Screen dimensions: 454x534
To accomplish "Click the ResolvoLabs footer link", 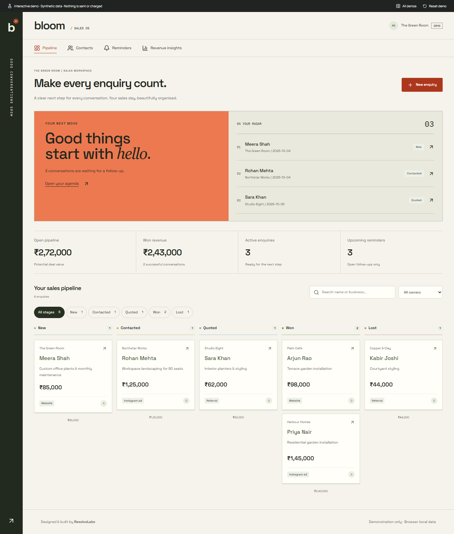I will (x=84, y=522).
